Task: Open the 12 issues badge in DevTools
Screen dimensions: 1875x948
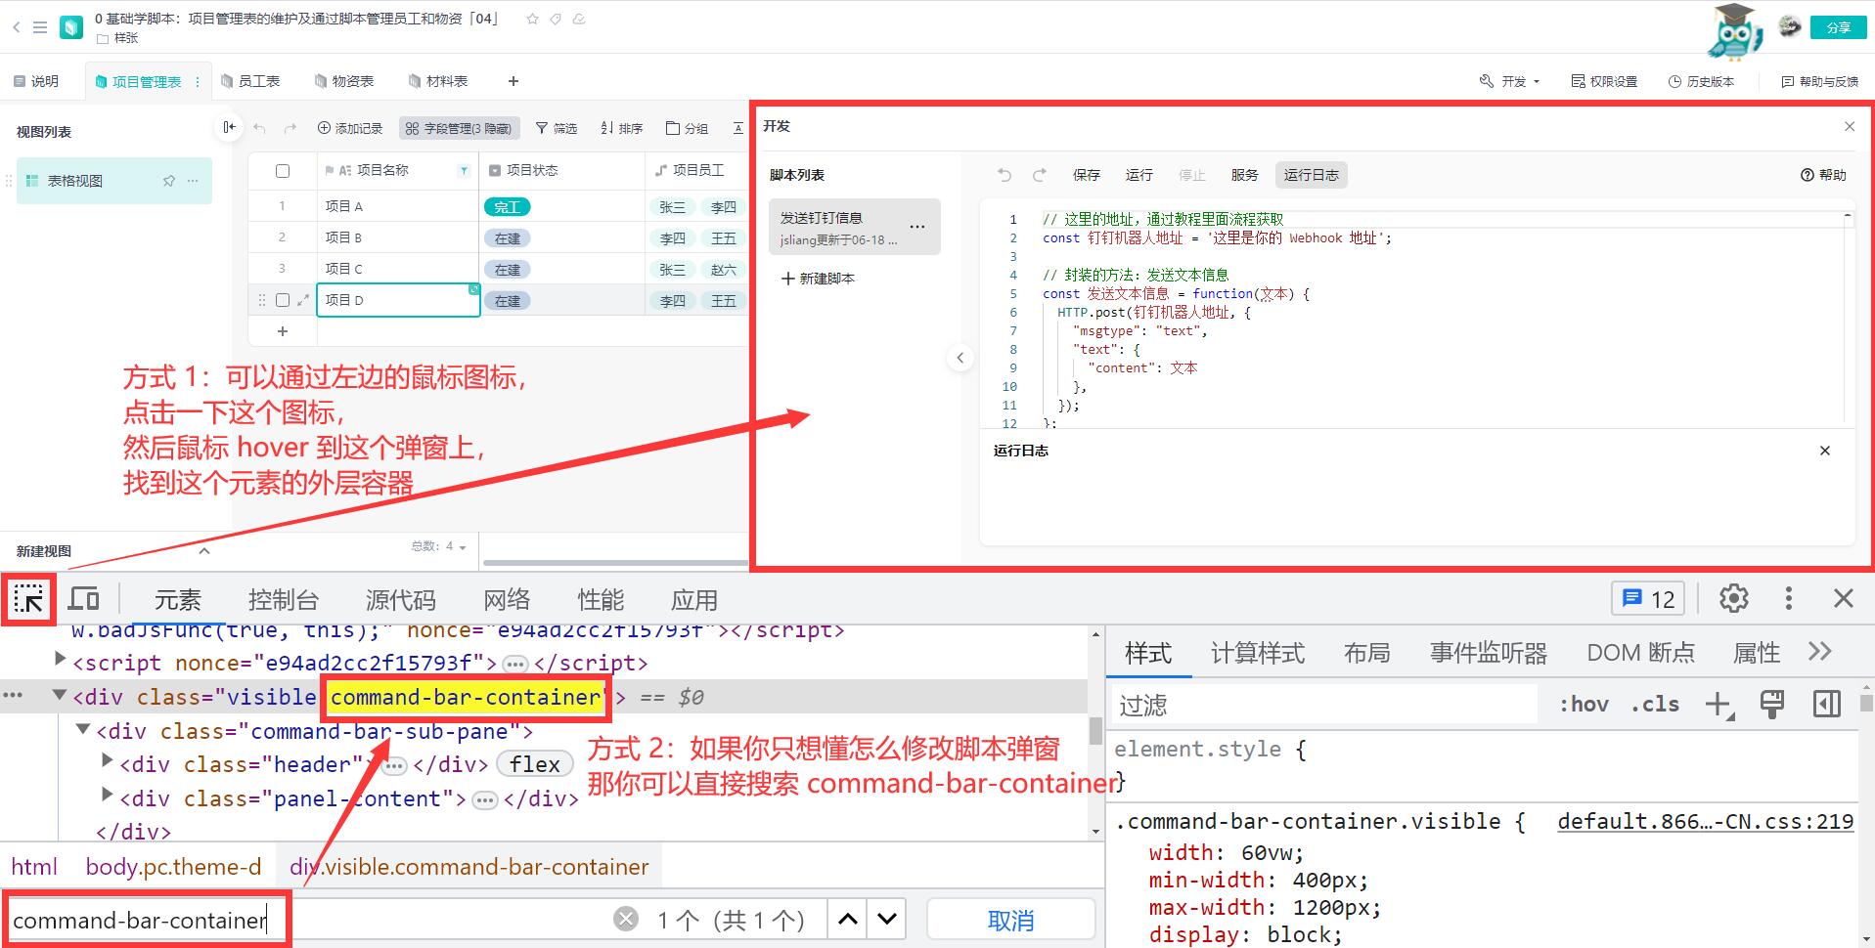Action: [x=1649, y=598]
